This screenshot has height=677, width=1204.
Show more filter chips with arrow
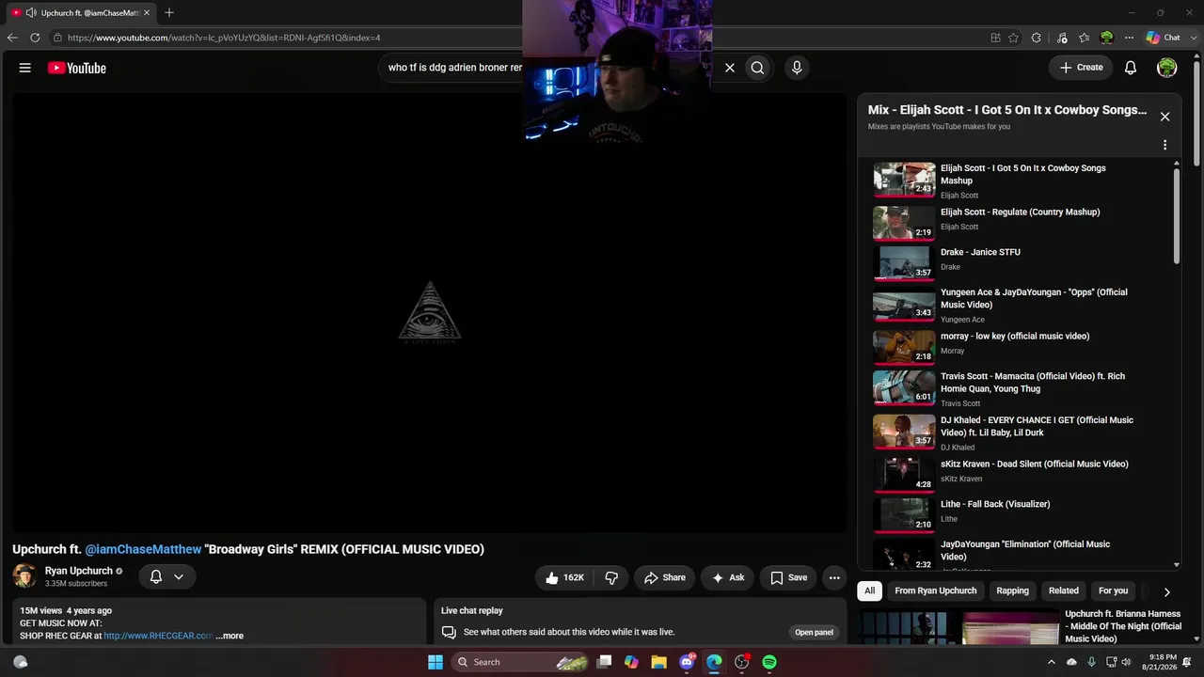(1166, 591)
